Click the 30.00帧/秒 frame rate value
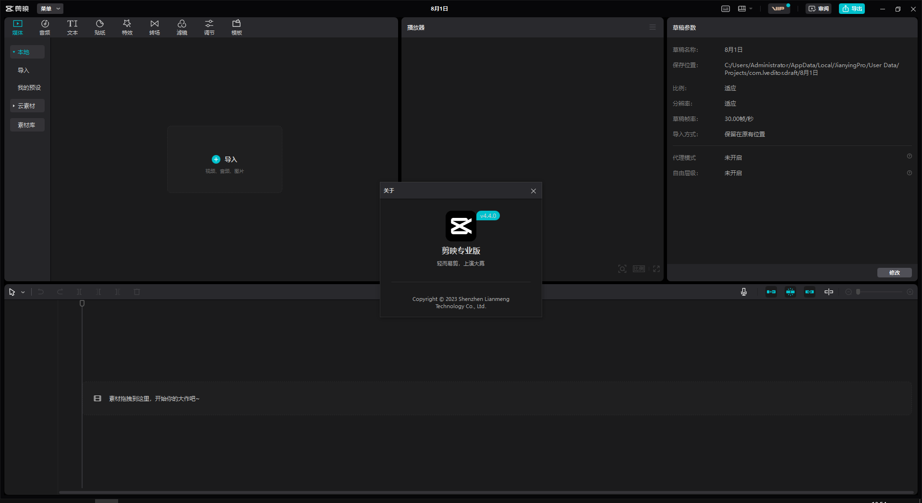922x503 pixels. (x=739, y=119)
